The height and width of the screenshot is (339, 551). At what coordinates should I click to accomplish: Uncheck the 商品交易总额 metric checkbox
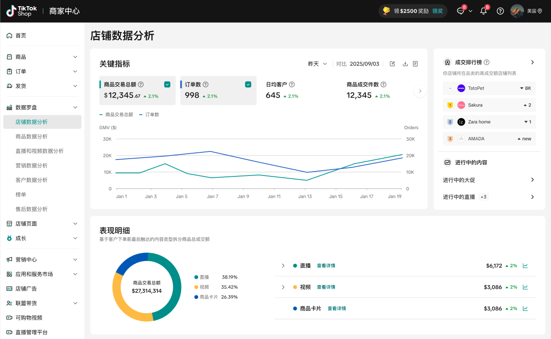coord(167,85)
